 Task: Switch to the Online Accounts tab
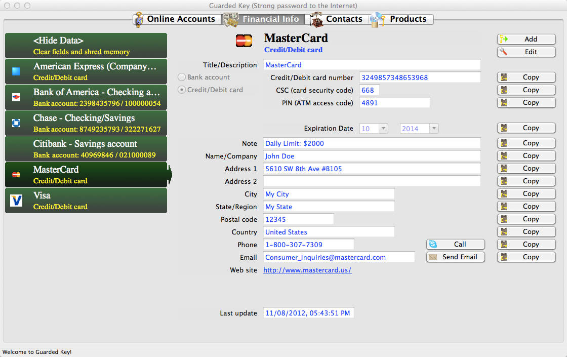[x=177, y=19]
